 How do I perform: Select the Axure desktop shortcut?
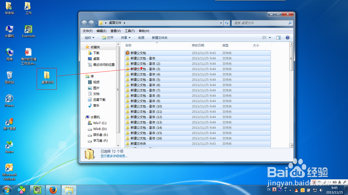coord(9,147)
